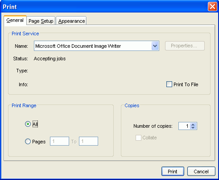Click the Number of copies value field
219x180 pixels.
pyautogui.click(x=184, y=126)
